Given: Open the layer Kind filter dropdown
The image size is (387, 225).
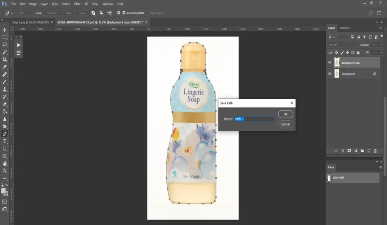Looking at the screenshot, I should coord(338,37).
